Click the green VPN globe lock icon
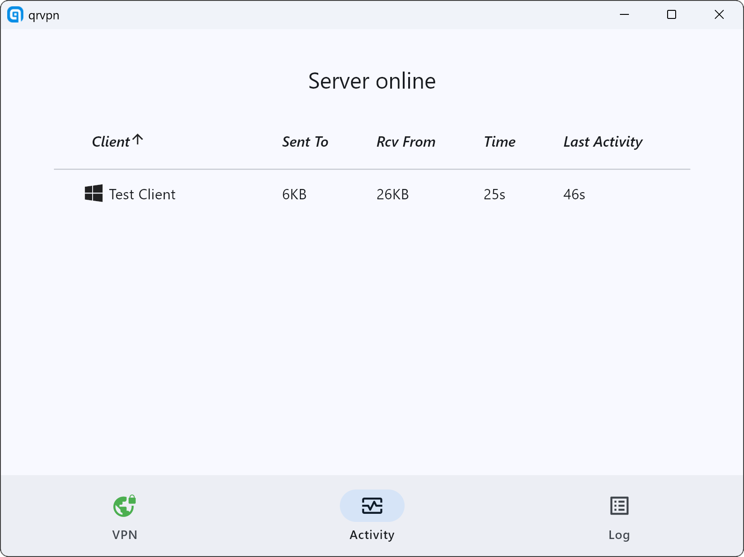The image size is (744, 557). point(125,506)
